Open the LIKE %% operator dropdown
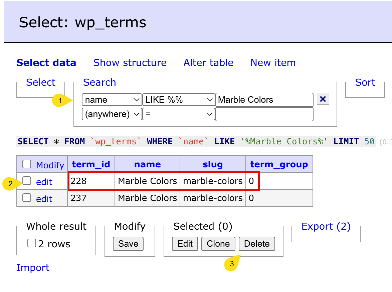 178,100
